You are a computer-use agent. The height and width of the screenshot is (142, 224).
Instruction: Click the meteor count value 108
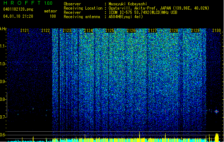pyautogui.click(x=53, y=16)
